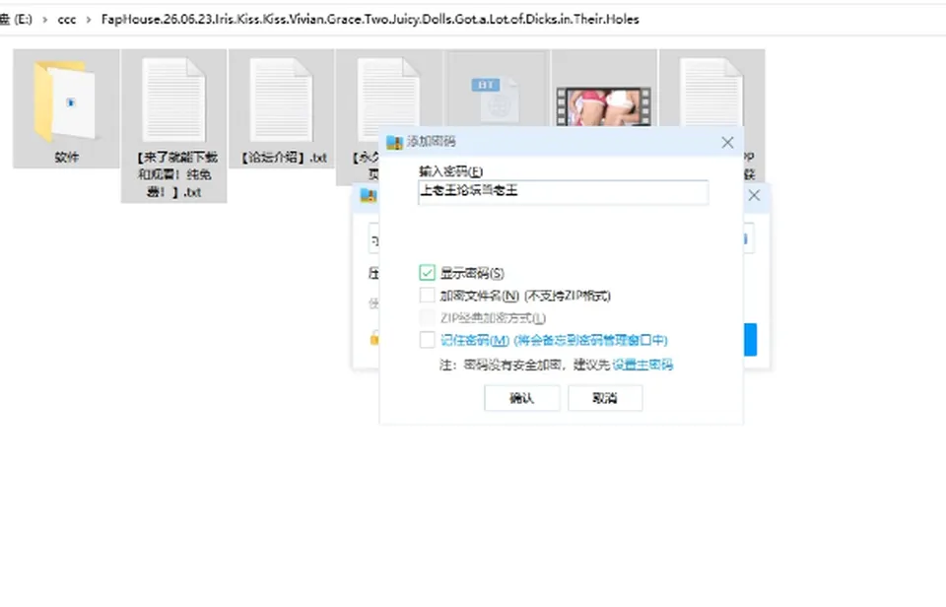This screenshot has width=946, height=607.
Task: Cancel the dialog with 取消
Action: tap(605, 398)
